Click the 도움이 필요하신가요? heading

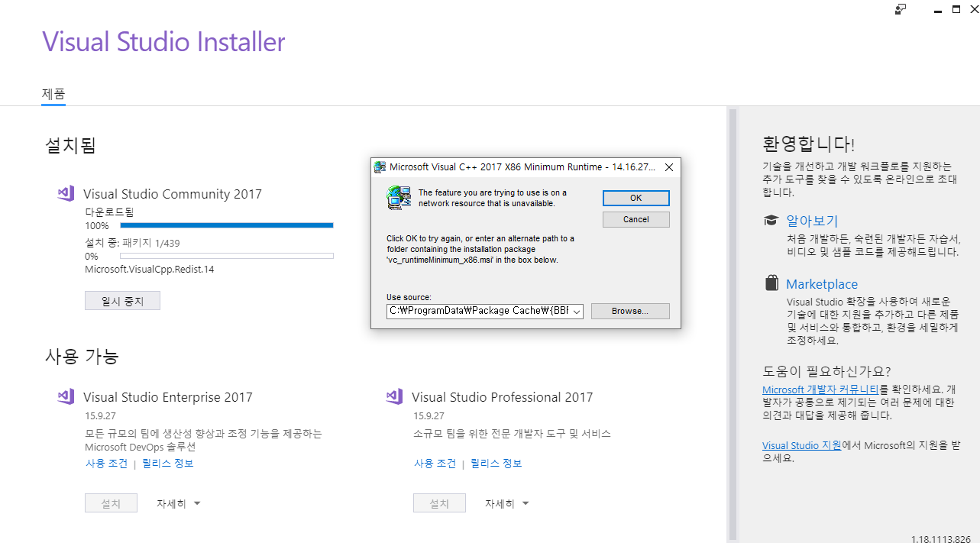click(x=826, y=371)
